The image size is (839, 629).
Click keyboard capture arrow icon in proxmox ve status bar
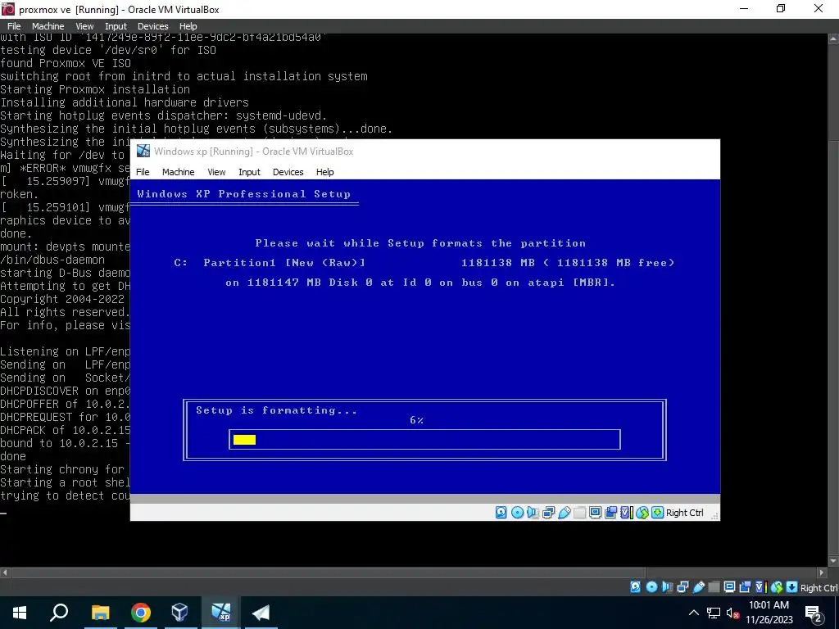tap(792, 587)
